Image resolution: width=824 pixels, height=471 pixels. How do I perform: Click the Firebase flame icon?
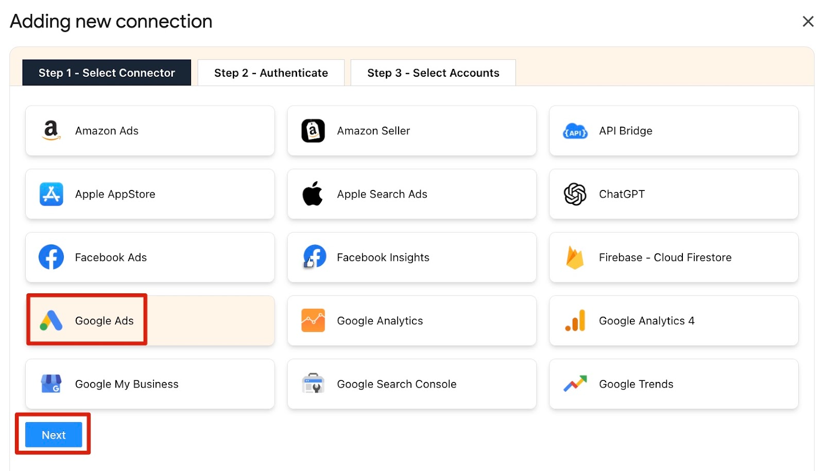pyautogui.click(x=575, y=257)
